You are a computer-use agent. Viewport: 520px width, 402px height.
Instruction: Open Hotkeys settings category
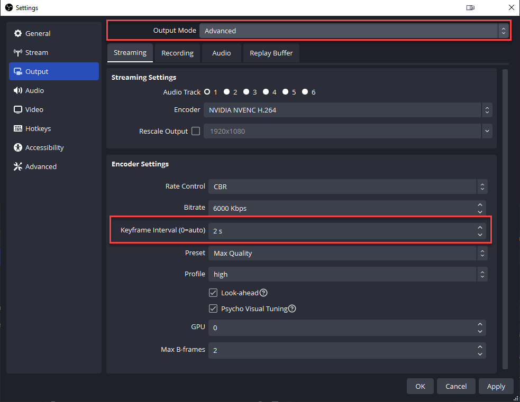pyautogui.click(x=54, y=128)
